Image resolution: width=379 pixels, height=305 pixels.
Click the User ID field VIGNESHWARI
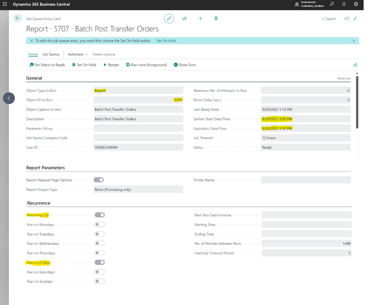coord(138,147)
